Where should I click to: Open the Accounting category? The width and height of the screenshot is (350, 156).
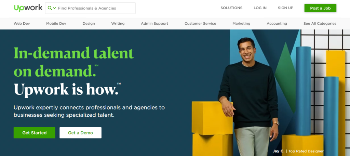[277, 24]
